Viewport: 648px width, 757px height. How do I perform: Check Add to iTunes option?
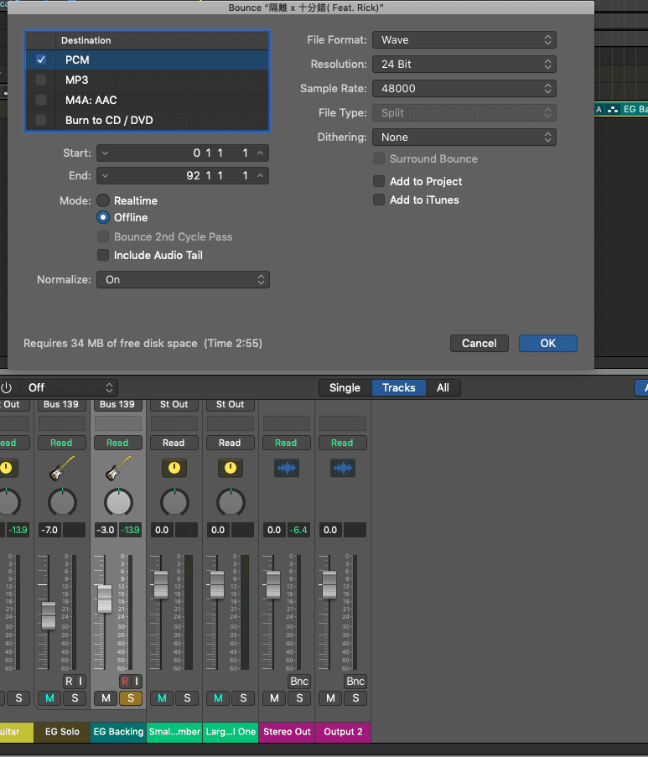tap(379, 200)
